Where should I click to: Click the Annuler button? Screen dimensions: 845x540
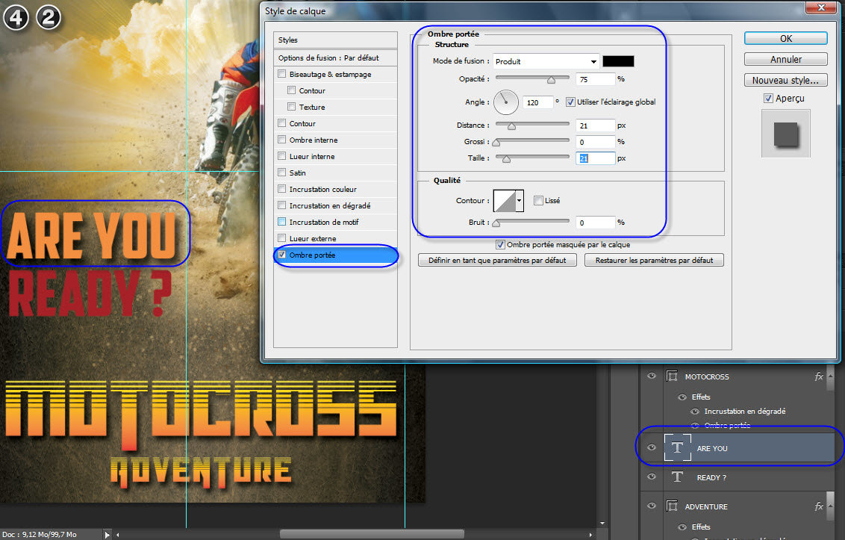click(785, 59)
